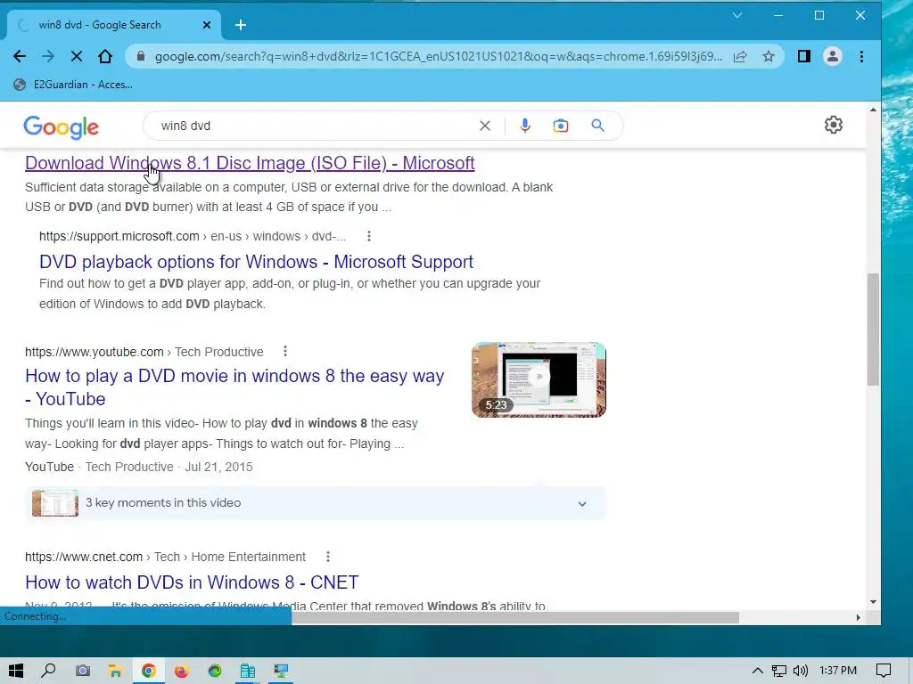This screenshot has width=913, height=684.
Task: Clear the search box text
Action: pyautogui.click(x=484, y=126)
